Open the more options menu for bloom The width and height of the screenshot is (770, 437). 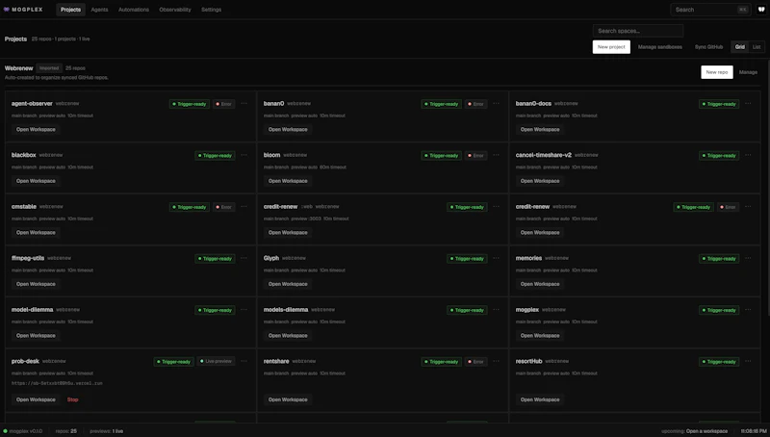(496, 155)
